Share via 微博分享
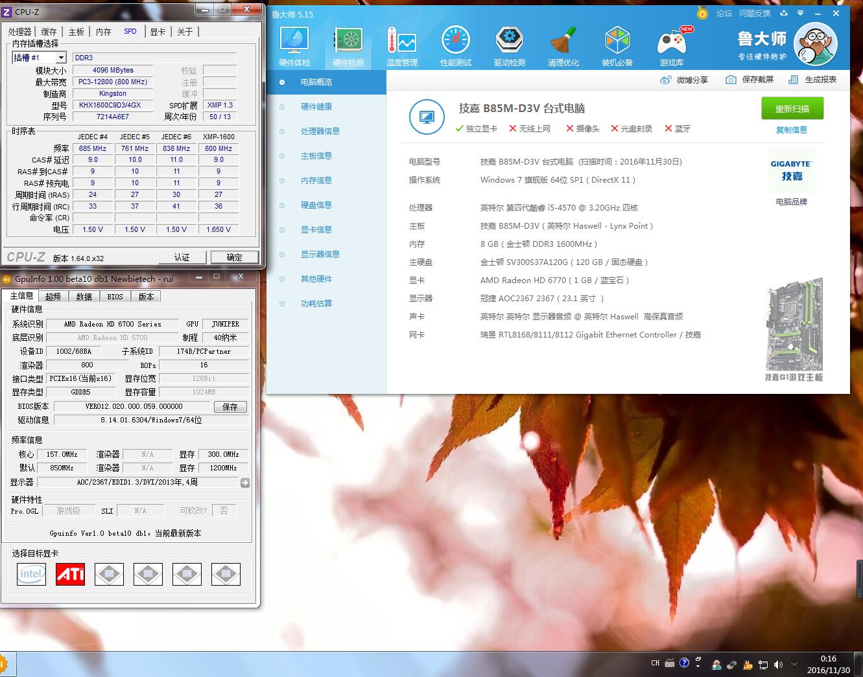Image resolution: width=863 pixels, height=677 pixels. (684, 80)
